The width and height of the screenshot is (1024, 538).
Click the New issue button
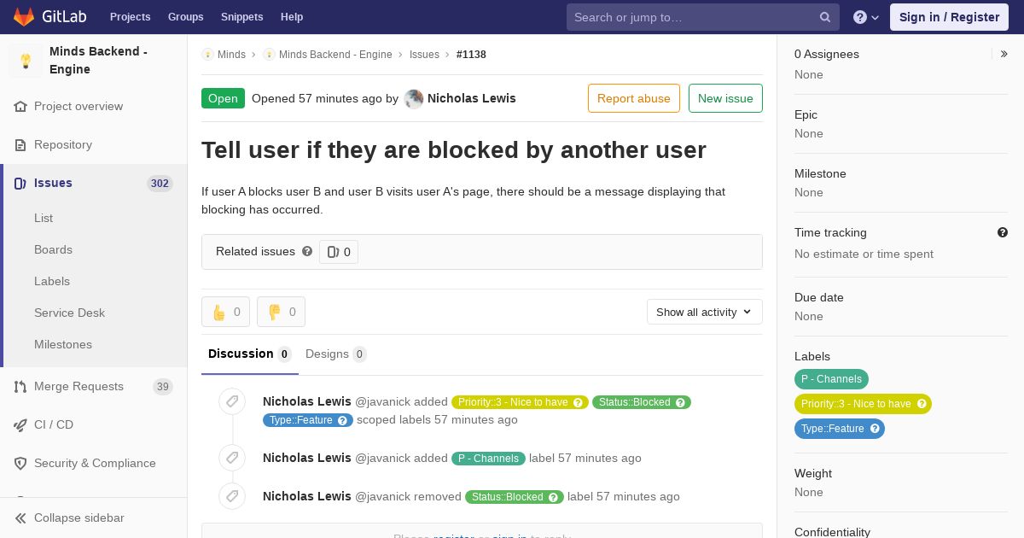(725, 98)
